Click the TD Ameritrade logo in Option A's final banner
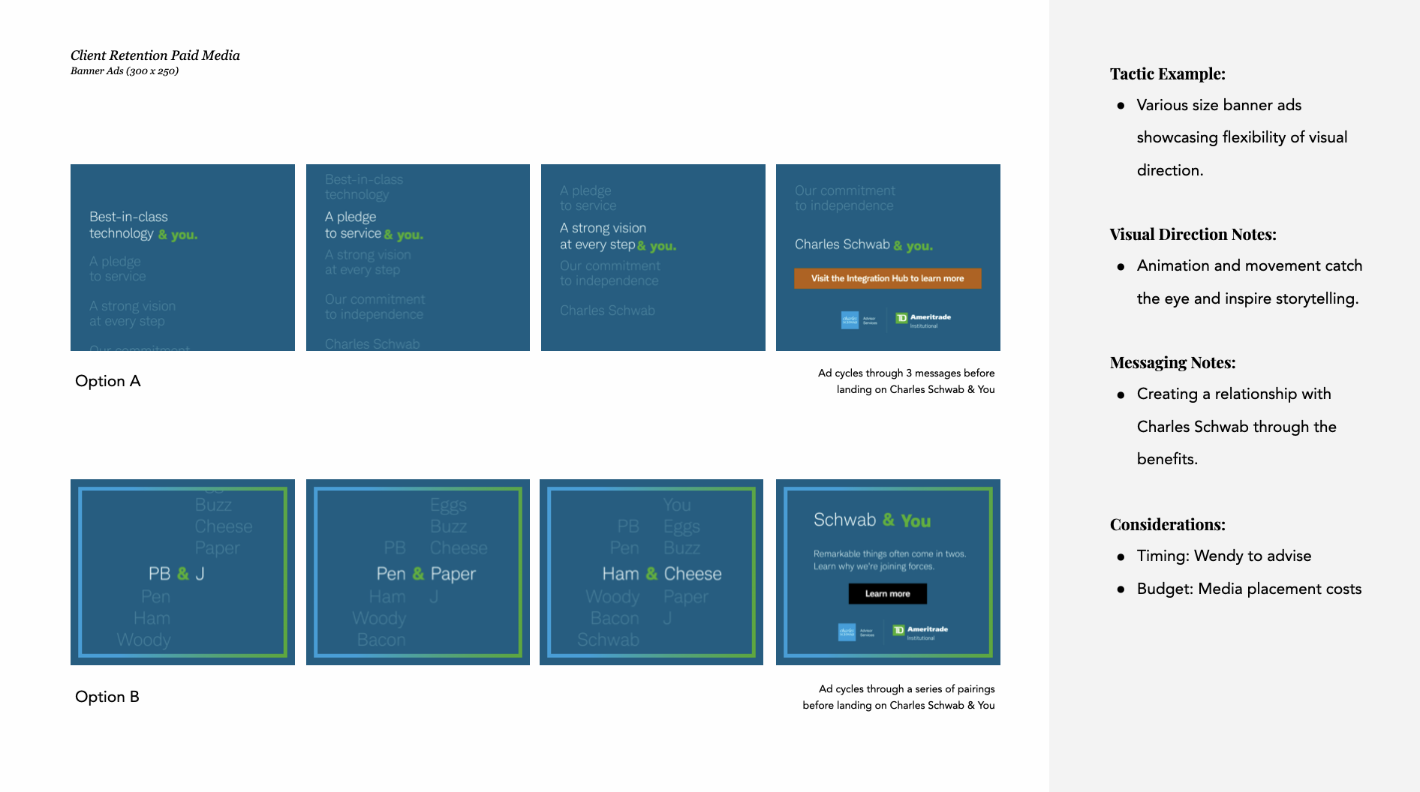 coord(923,320)
